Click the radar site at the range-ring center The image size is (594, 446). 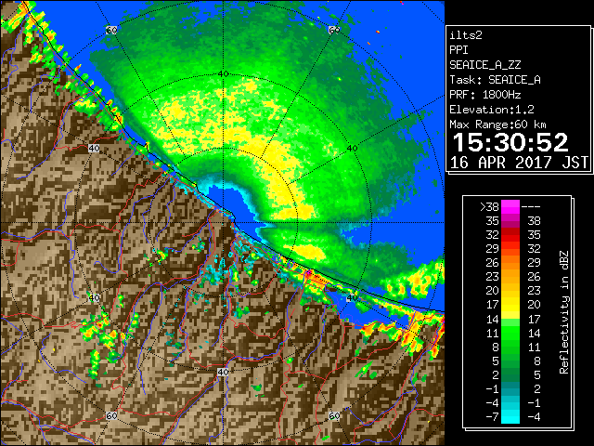tap(223, 223)
